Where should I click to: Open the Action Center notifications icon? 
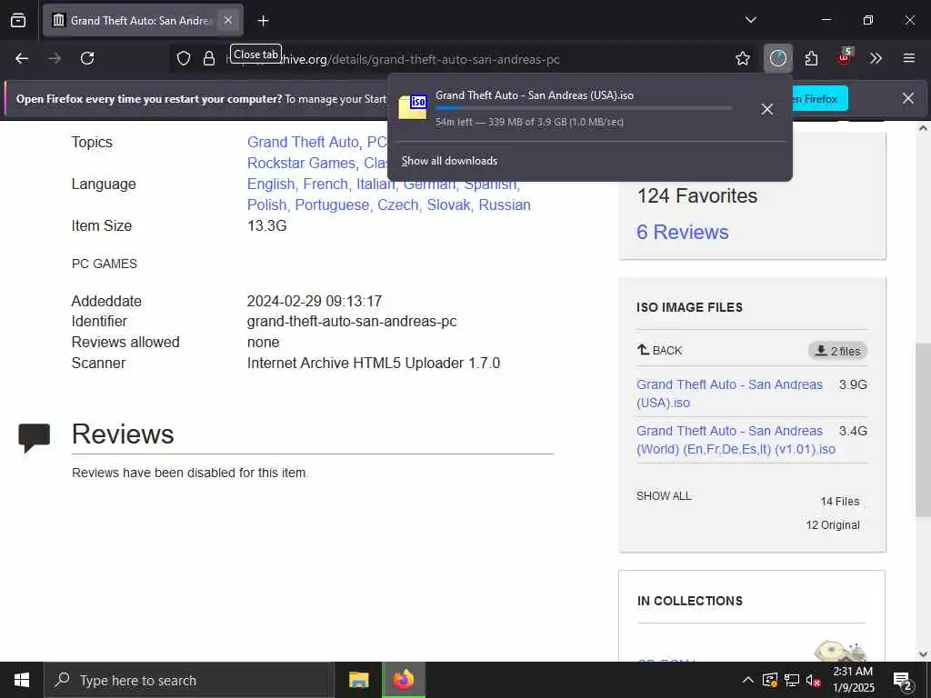tap(903, 681)
